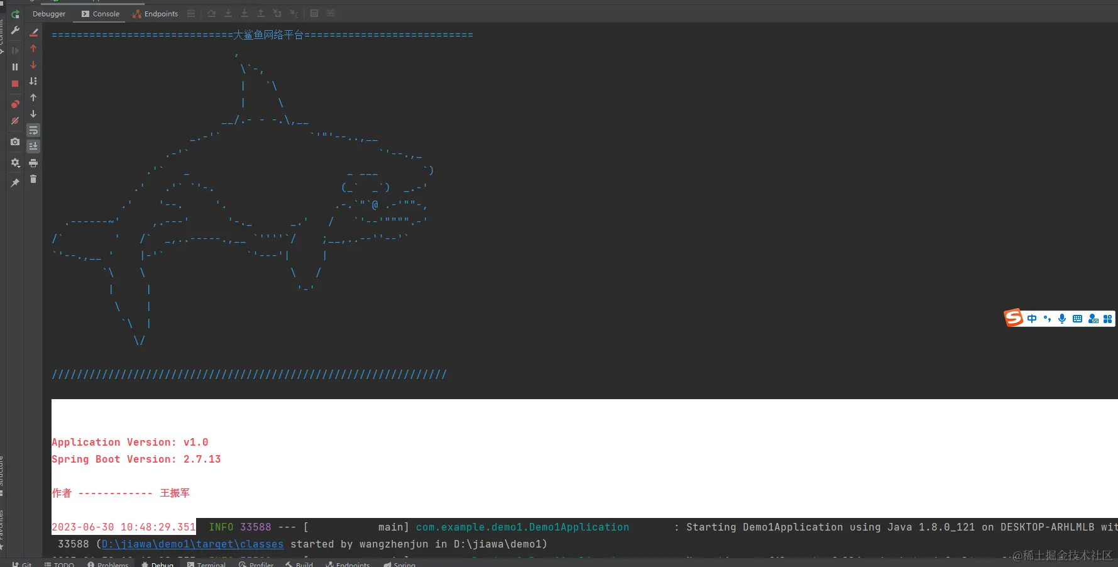Print console output
1118x567 pixels.
click(x=33, y=163)
